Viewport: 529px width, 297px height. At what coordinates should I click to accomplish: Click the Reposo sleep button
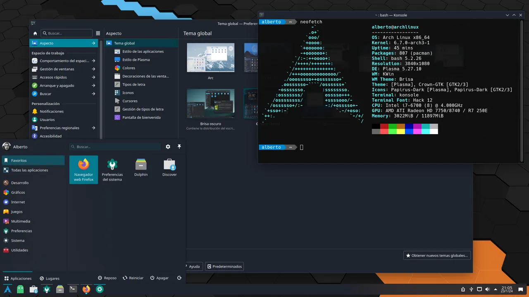pos(107,278)
